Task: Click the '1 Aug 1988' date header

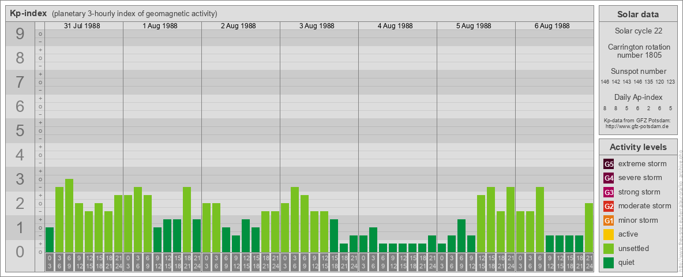Action: pyautogui.click(x=160, y=26)
